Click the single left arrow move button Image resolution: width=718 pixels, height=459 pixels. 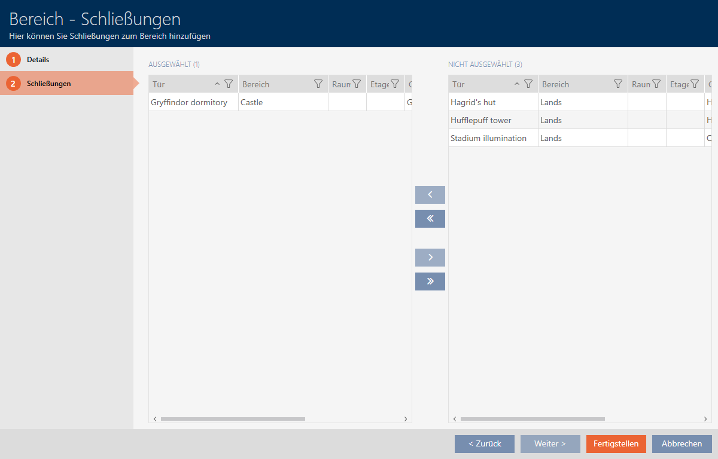click(x=430, y=195)
